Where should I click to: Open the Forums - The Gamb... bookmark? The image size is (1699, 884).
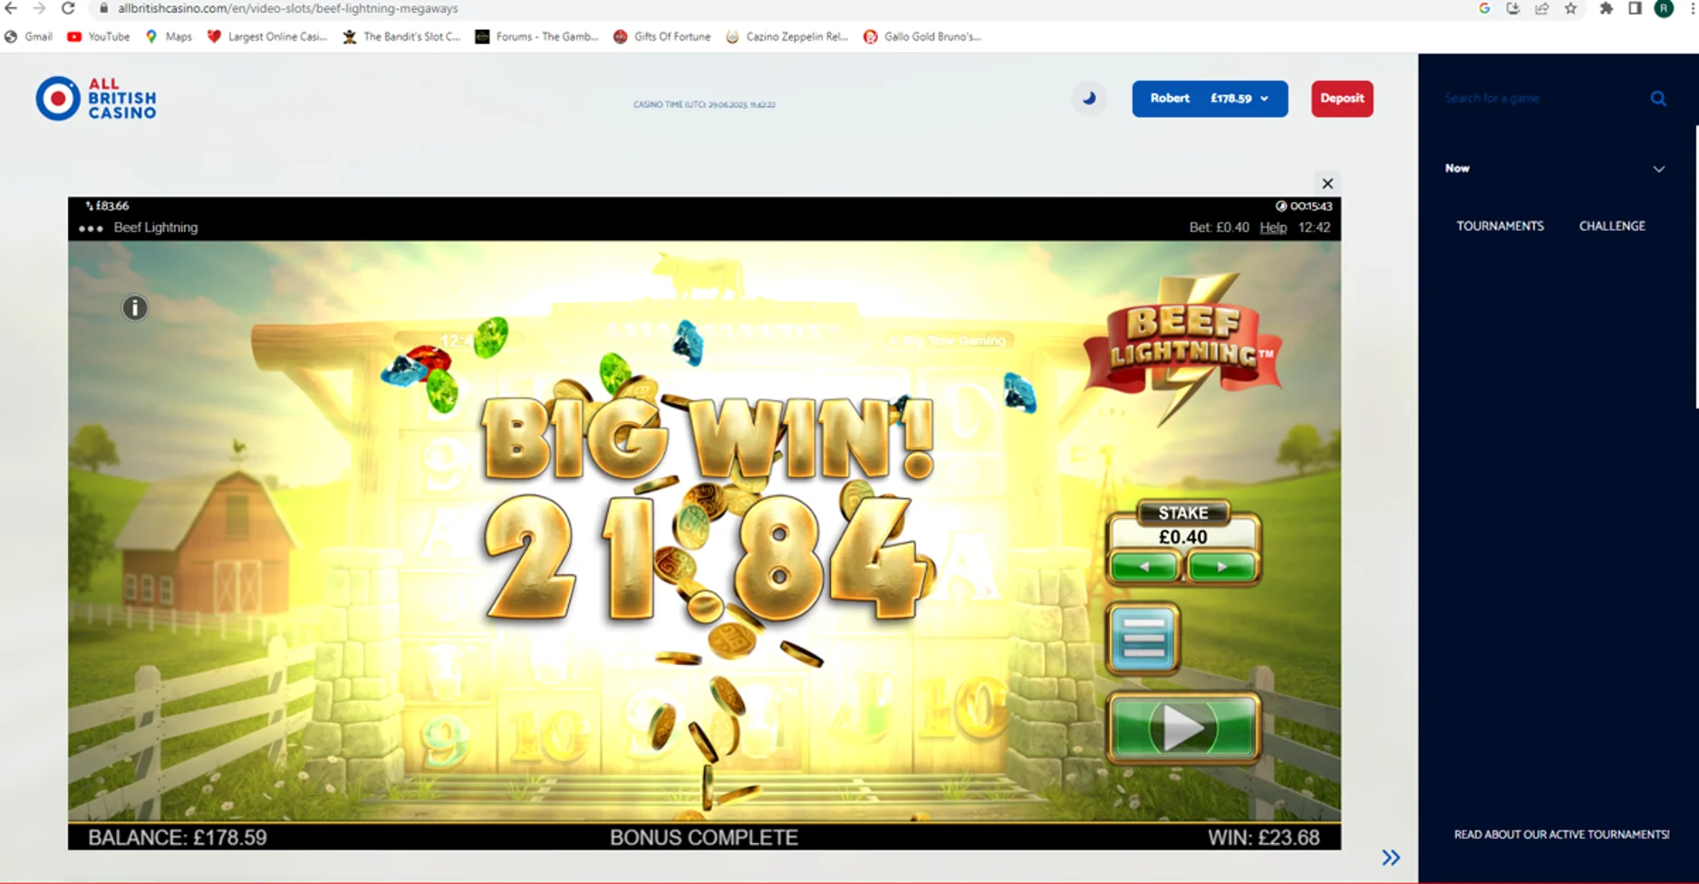click(x=537, y=36)
